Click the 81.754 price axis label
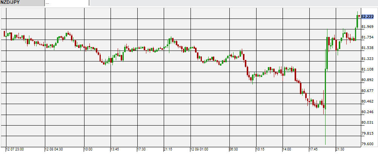Screen dimensions: 378x155 (367, 37)
